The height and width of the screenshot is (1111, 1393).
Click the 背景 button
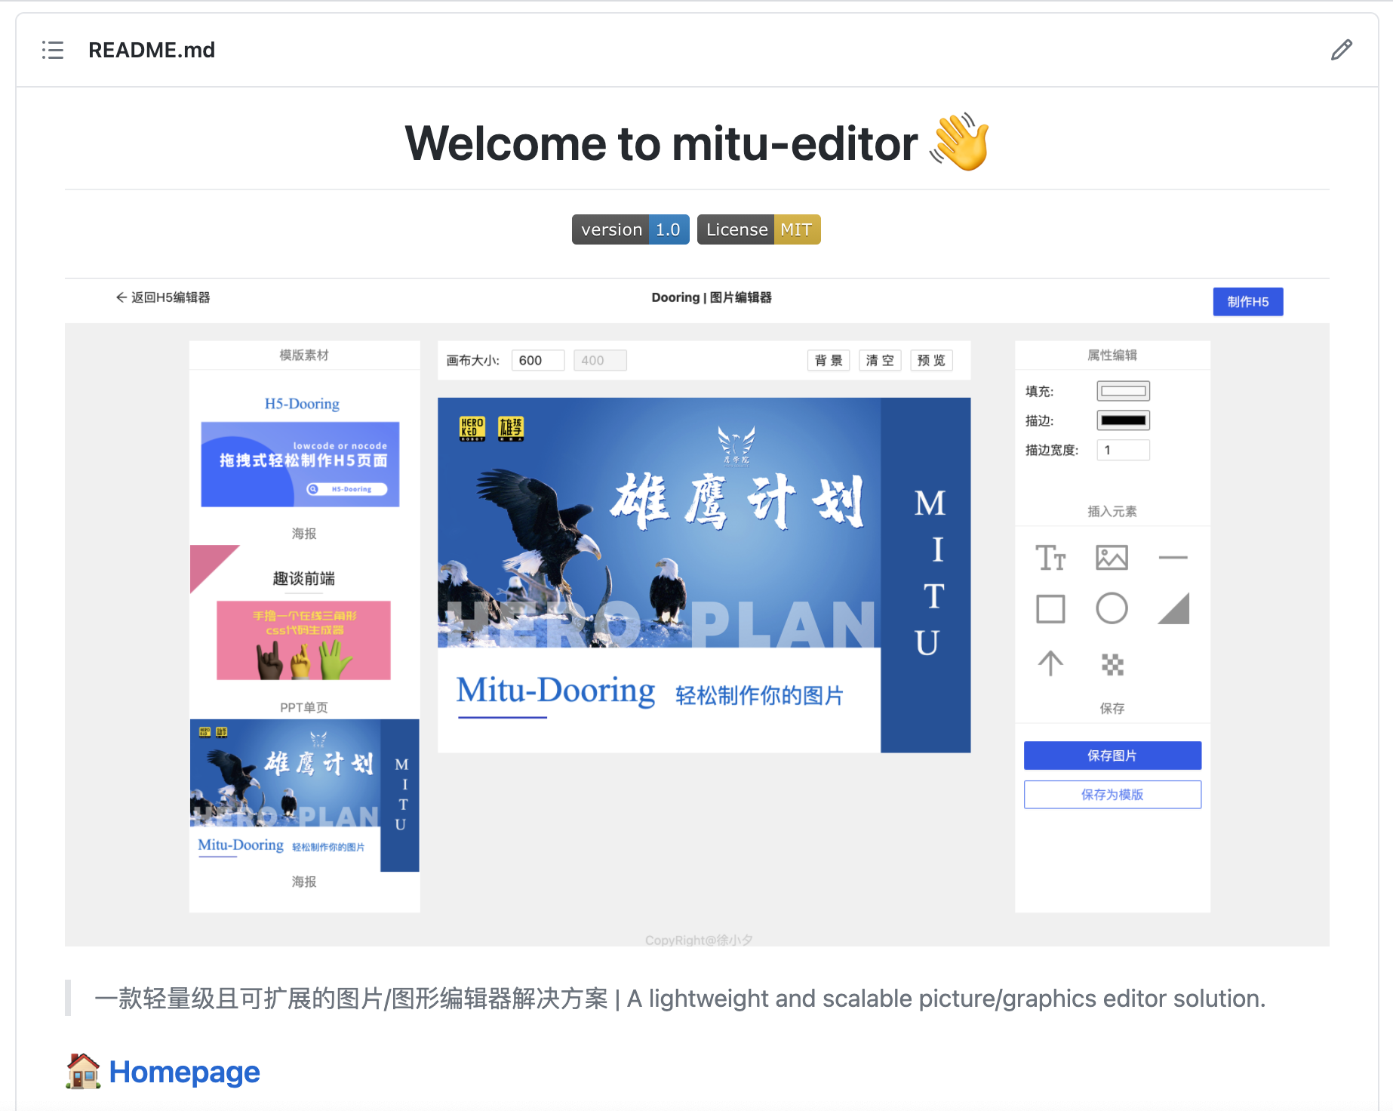coord(829,361)
